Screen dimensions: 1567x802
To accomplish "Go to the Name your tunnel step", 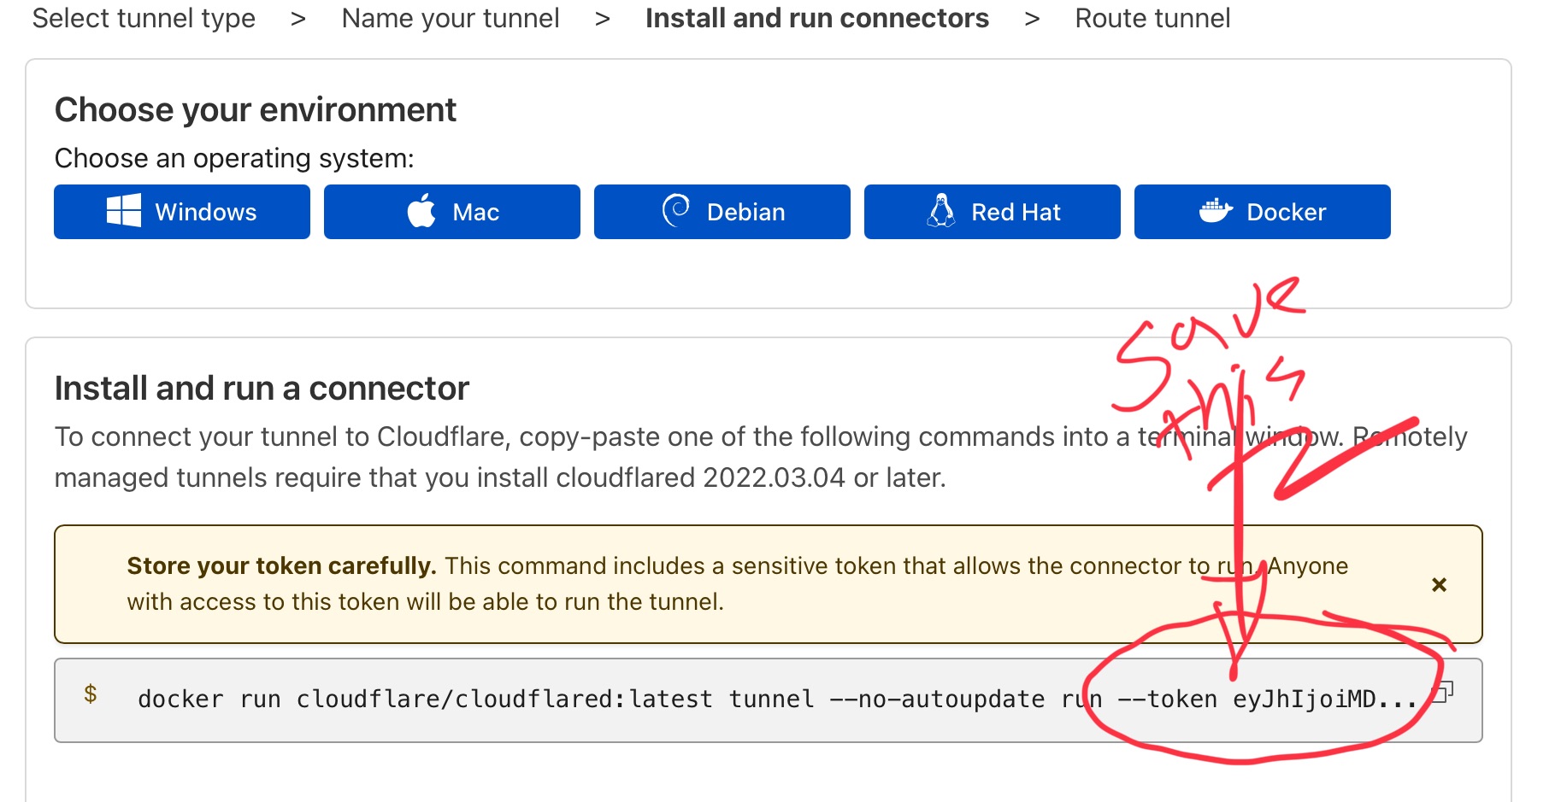I will 450,18.
